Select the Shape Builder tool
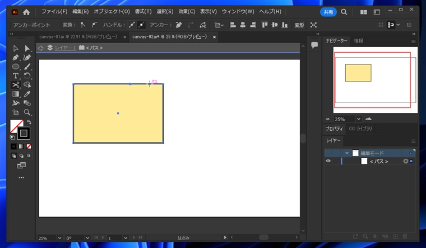 27,85
